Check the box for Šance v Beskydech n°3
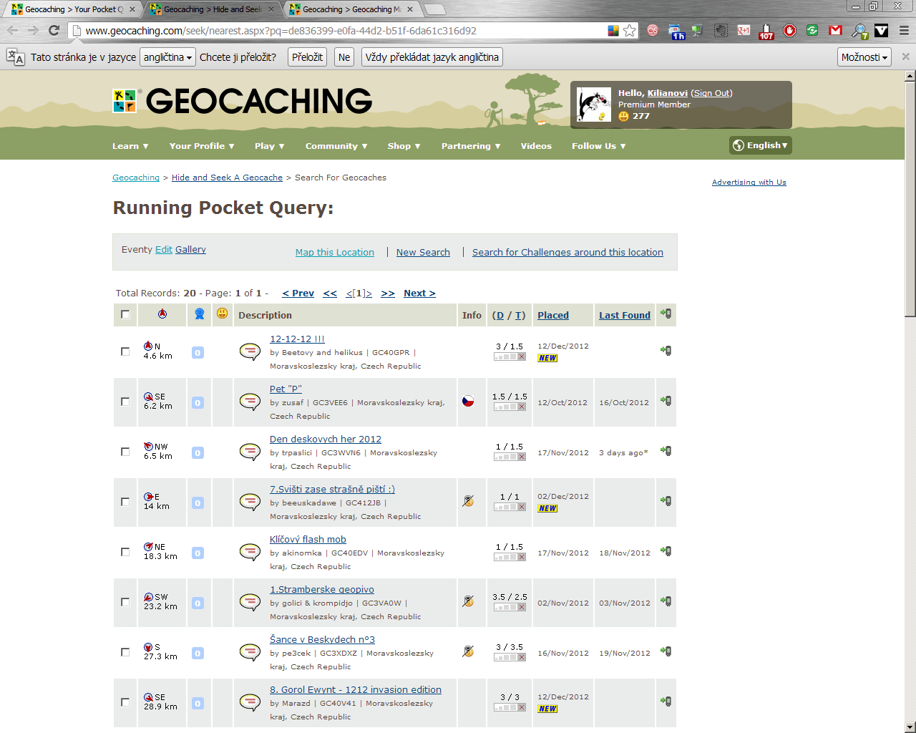Image resolution: width=916 pixels, height=733 pixels. coord(125,652)
